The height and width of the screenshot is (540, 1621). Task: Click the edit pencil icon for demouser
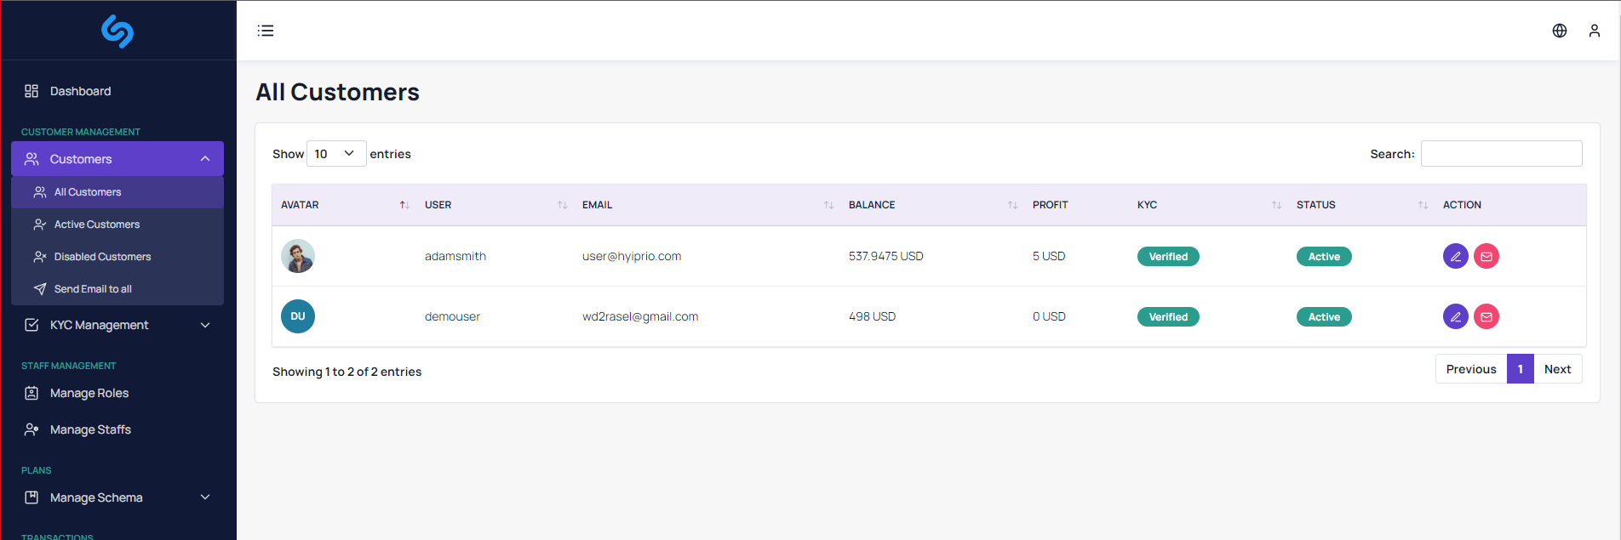(x=1455, y=316)
